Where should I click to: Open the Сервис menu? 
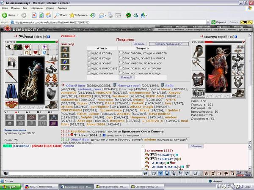pyautogui.click(x=50, y=8)
